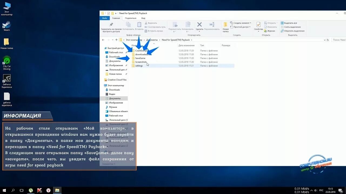Open the Файл tab
The image size is (346, 194).
click(105, 18)
